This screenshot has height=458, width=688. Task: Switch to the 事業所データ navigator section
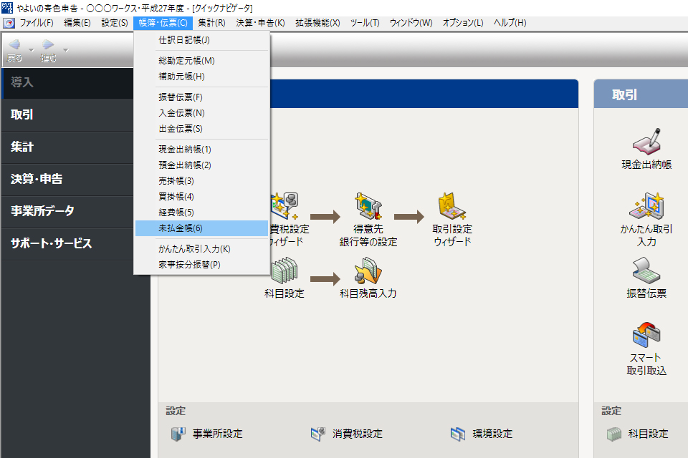(x=67, y=211)
